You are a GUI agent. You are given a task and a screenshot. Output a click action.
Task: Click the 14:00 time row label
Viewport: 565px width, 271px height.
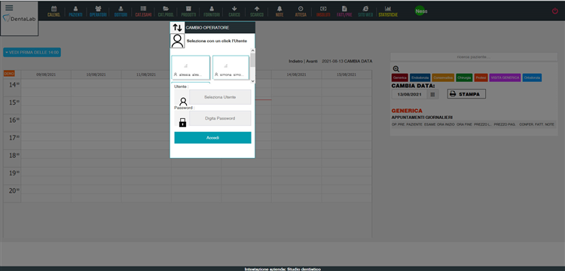14,85
